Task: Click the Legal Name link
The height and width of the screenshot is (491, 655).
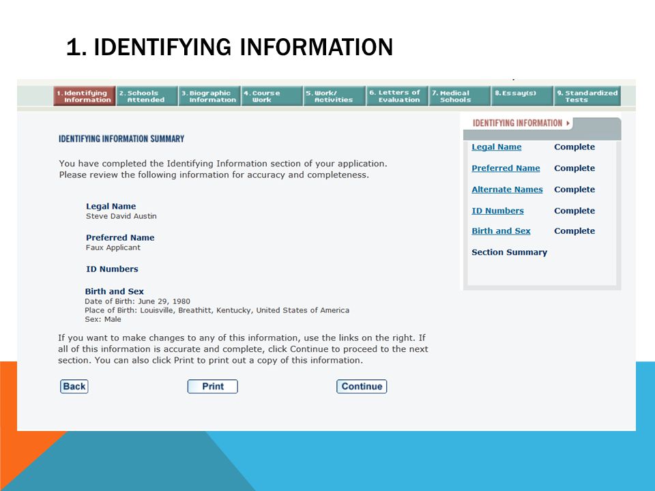Action: point(496,147)
